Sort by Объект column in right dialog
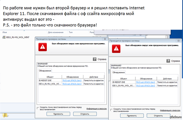 [124, 79]
